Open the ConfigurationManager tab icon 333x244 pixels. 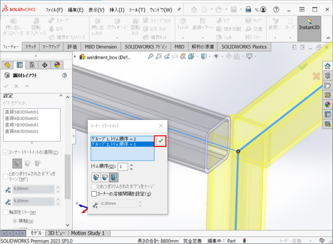click(32, 65)
